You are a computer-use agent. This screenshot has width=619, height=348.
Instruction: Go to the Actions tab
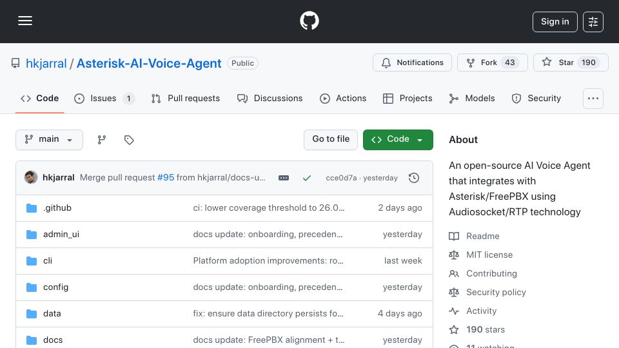[343, 98]
